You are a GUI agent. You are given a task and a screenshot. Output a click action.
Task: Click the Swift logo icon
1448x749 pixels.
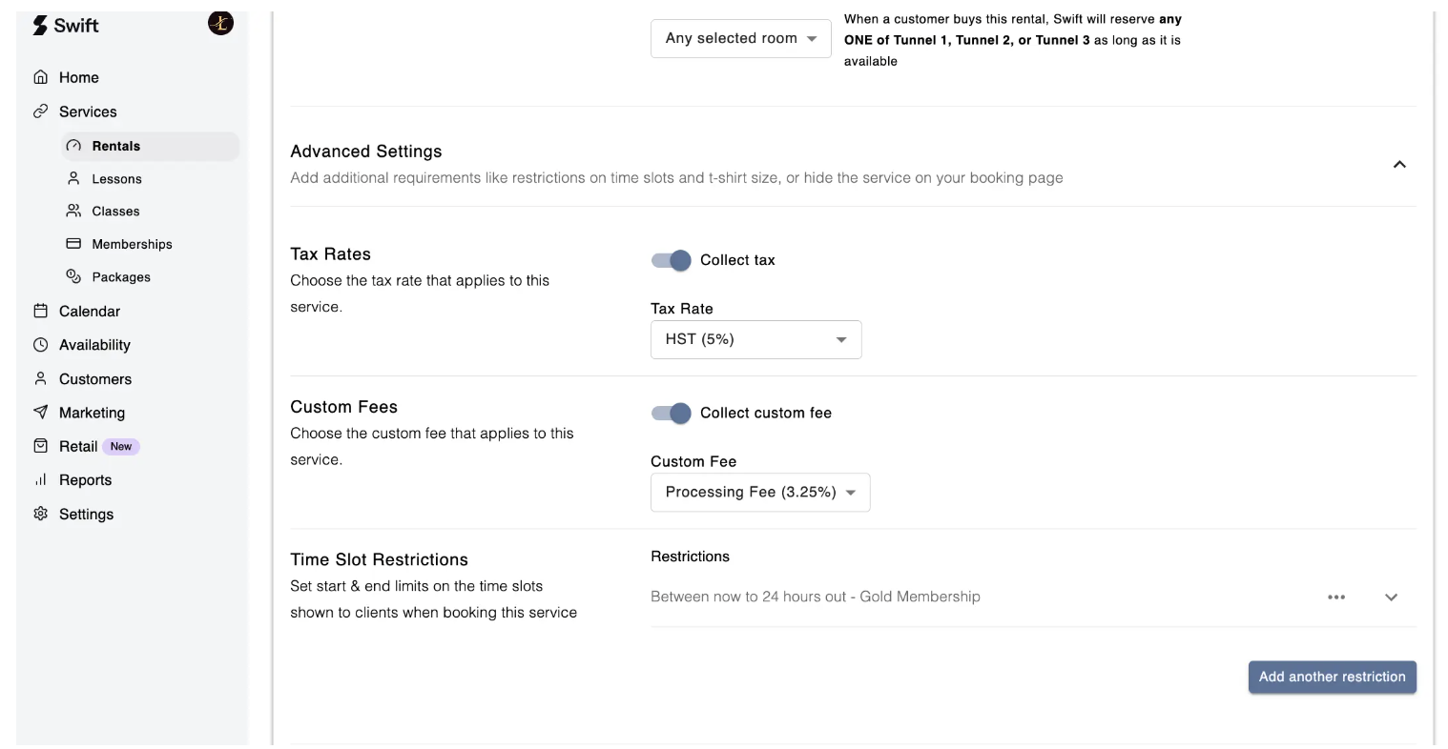coord(40,26)
